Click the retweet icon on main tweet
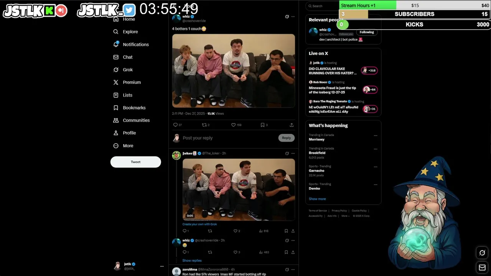Image resolution: width=491 pixels, height=276 pixels. tap(204, 125)
